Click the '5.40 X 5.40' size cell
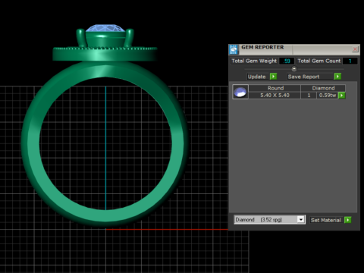364x273 pixels. click(275, 96)
